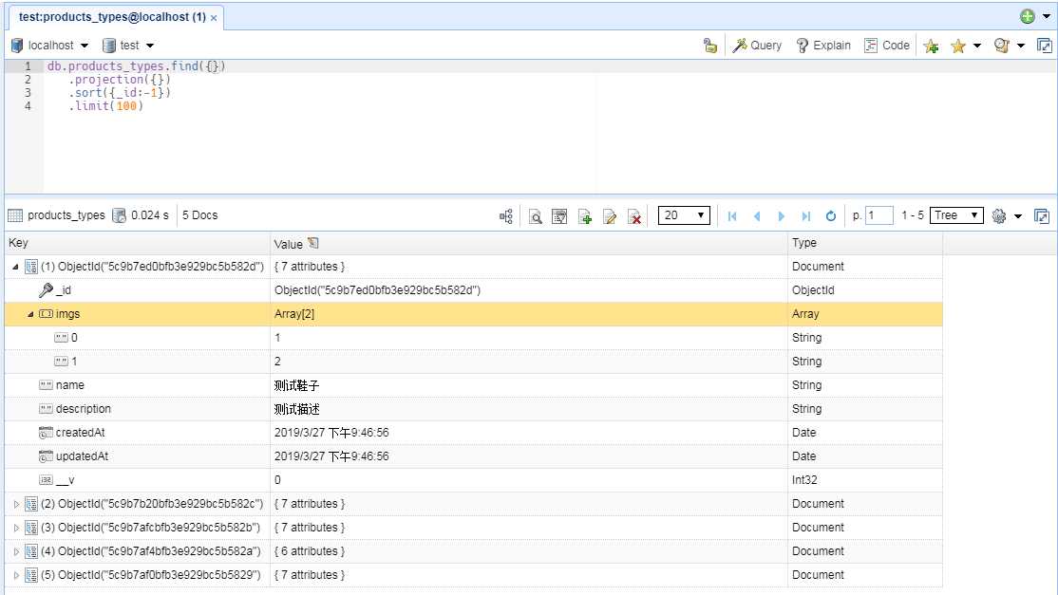Select imgs array element 0
Viewport: 1058px width, 595px height.
pyautogui.click(x=474, y=338)
